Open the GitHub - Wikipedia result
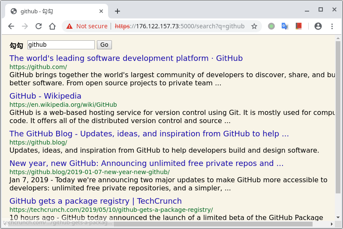The height and width of the screenshot is (229, 343). pos(45,96)
